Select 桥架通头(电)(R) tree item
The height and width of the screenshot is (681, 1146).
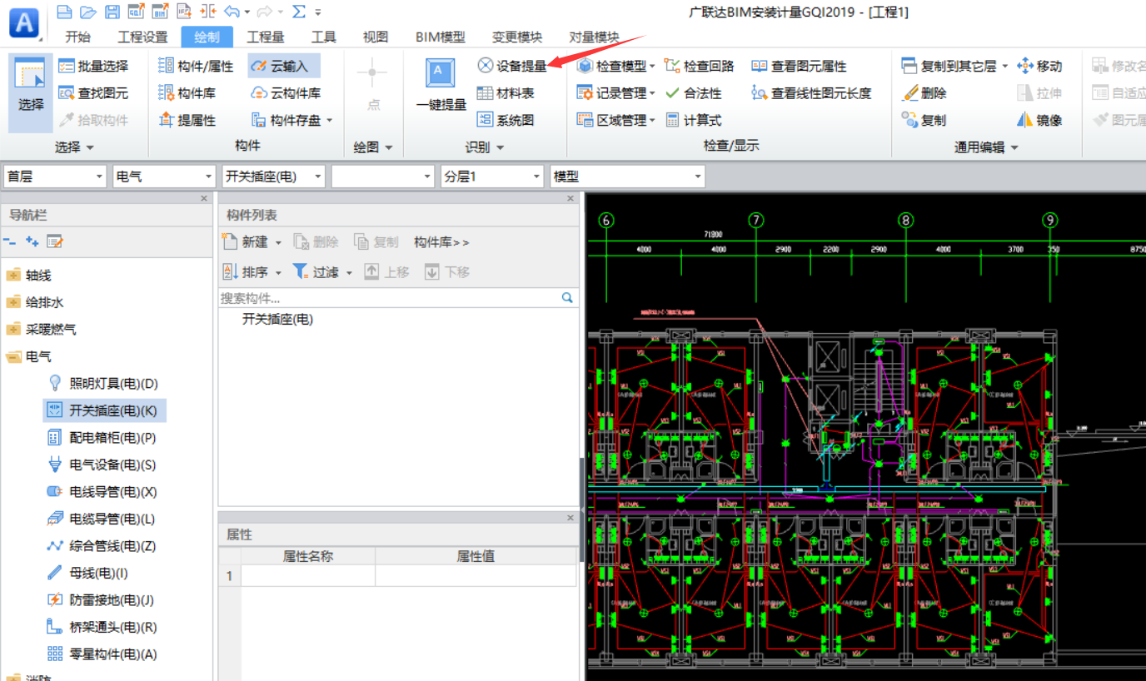(102, 627)
